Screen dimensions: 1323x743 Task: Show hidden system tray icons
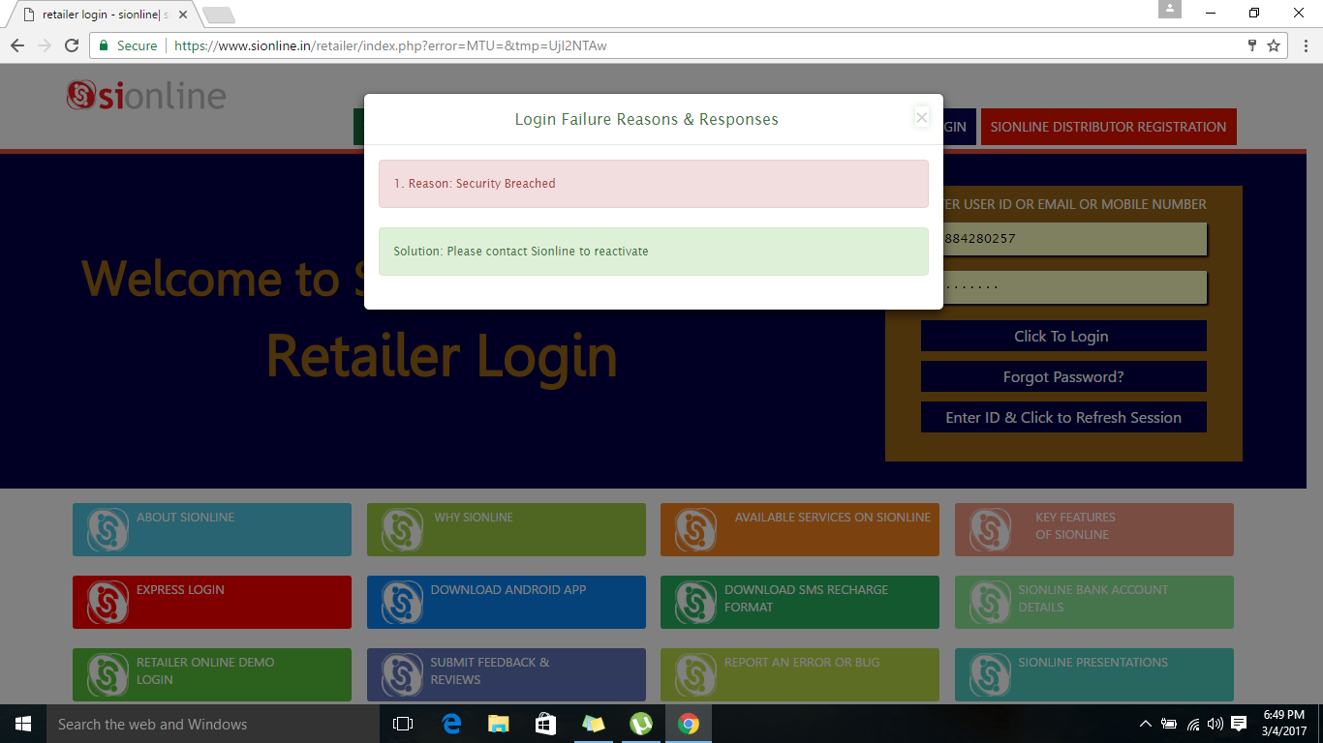(1146, 724)
